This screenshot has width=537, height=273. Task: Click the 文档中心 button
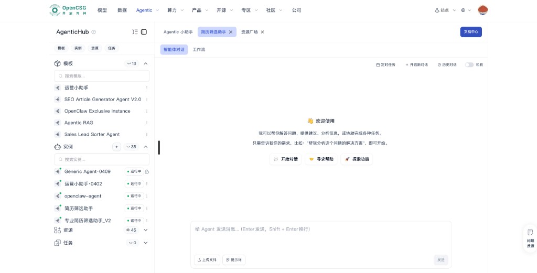(x=470, y=32)
